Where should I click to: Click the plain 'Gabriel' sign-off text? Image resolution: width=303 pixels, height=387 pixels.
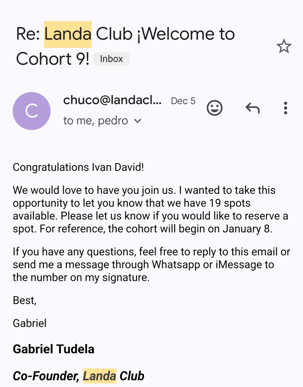point(30,323)
